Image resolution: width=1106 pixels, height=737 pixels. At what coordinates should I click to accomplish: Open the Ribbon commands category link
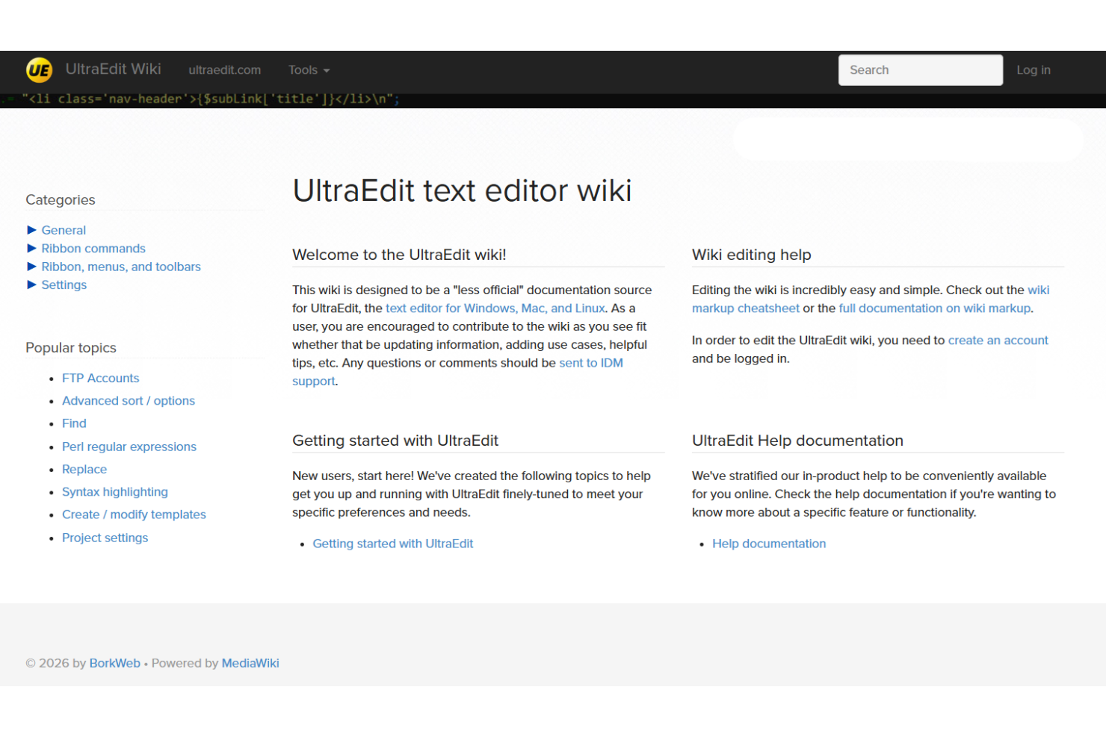click(x=93, y=248)
